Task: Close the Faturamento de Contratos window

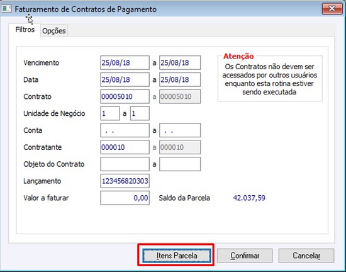Action: tap(332, 9)
